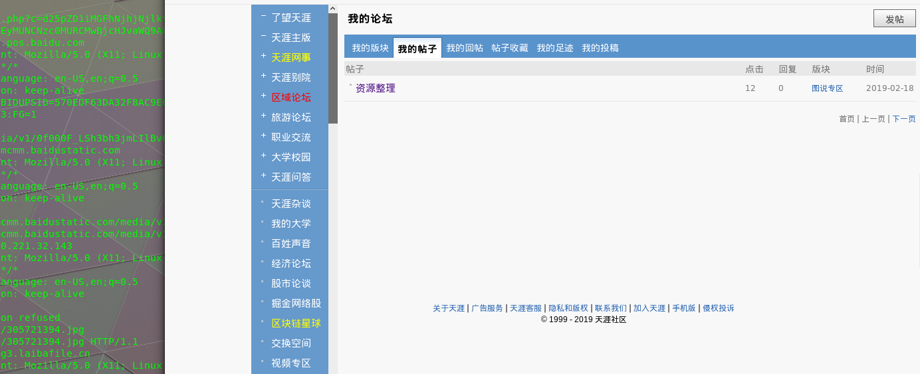Click the 回复 column header

point(788,69)
